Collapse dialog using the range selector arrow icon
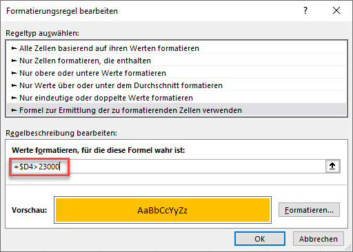Image resolution: width=353 pixels, height=252 pixels. (x=332, y=167)
